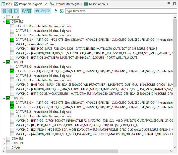Toggle the digital square wave signal filter
The height and width of the screenshot is (155, 178).
pos(29,11)
